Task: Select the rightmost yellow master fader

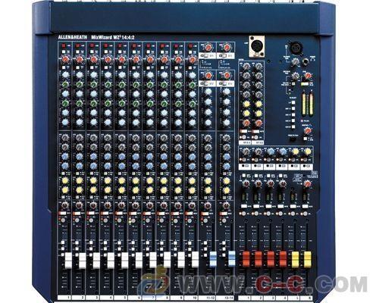Action: 308,259
